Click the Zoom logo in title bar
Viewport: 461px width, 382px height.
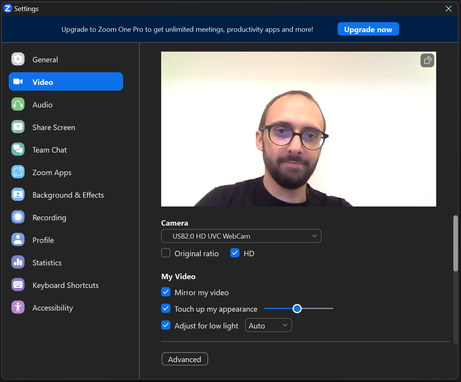[7, 8]
